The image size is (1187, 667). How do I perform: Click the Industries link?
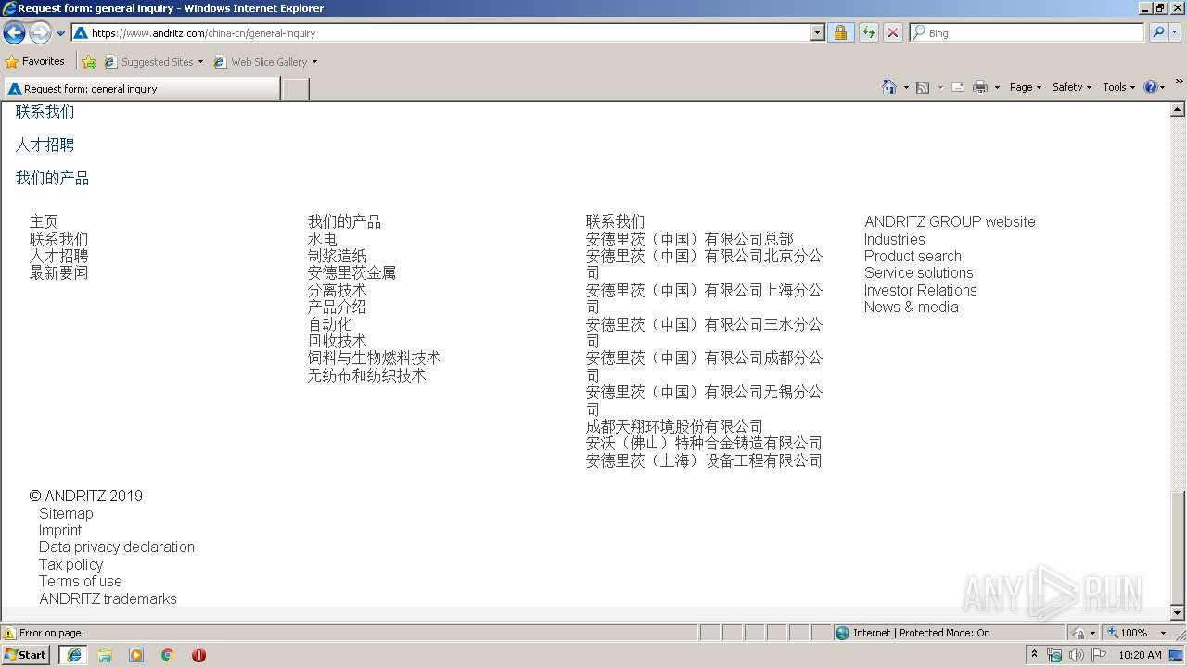[x=894, y=239]
